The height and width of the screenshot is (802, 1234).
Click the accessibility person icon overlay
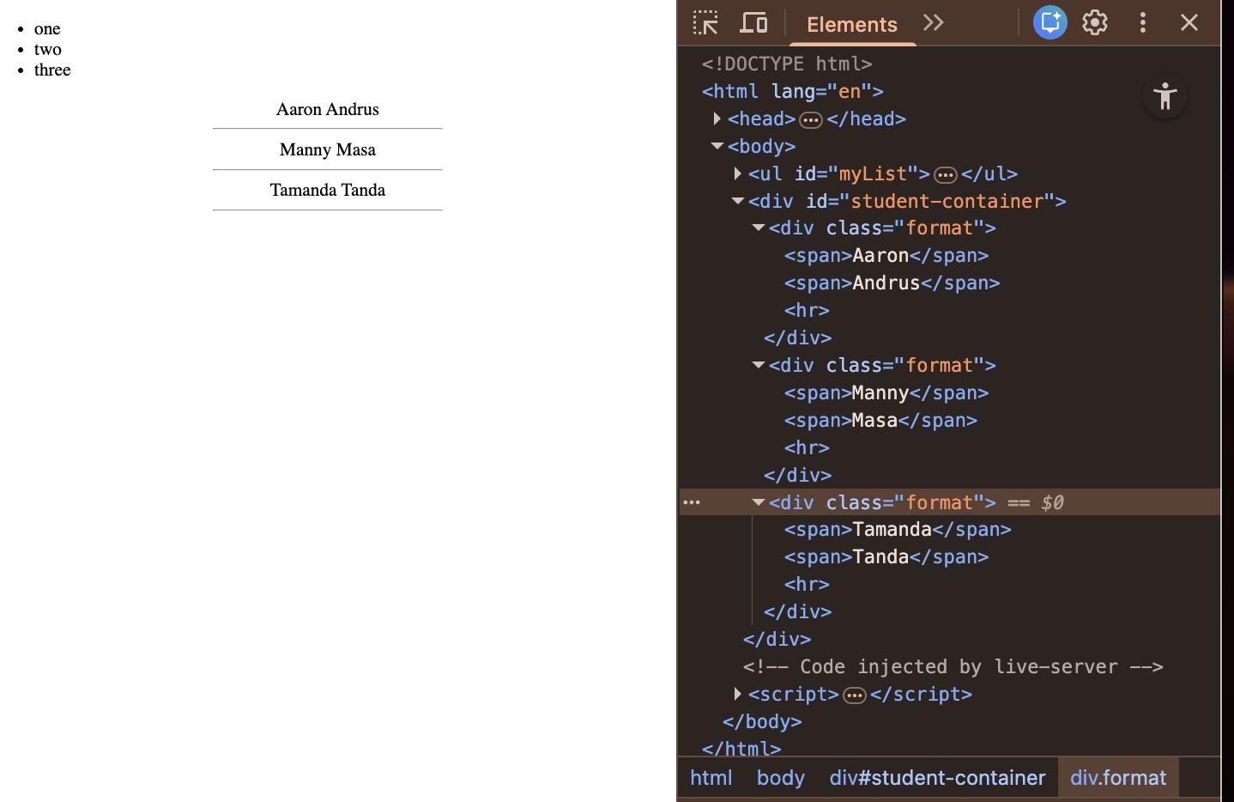point(1164,97)
